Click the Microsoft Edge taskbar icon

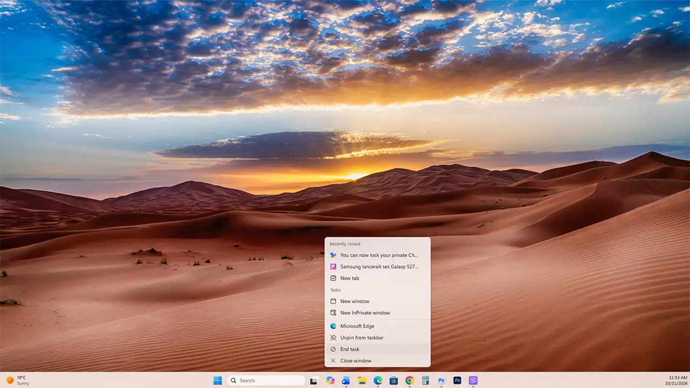pyautogui.click(x=378, y=380)
